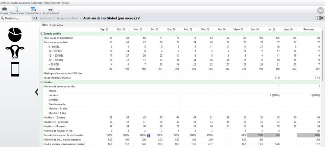Click the Dic. 25 column header
325x147 pixels.
pos(155,29)
